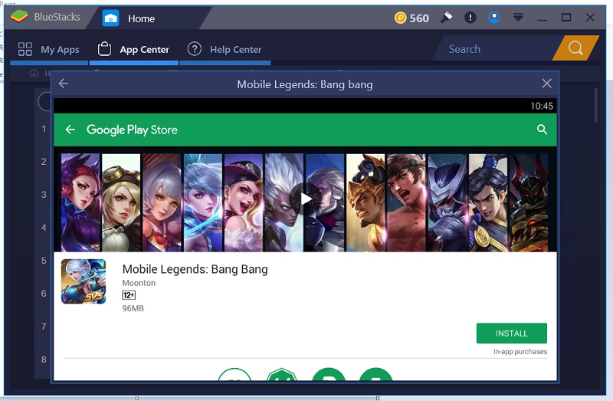The image size is (613, 401).
Task: Click the BlueStacks logo in title bar
Action: tap(19, 17)
